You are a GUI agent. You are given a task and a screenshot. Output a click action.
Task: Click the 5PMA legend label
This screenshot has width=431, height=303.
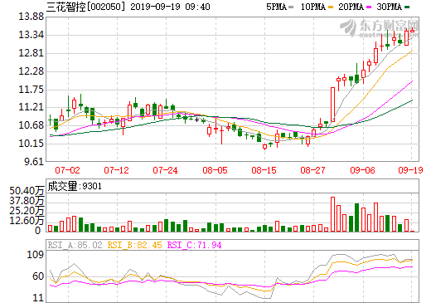pyautogui.click(x=276, y=7)
